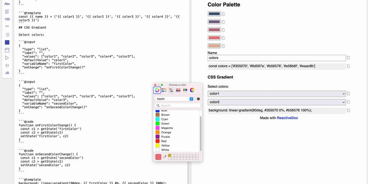Choose Cyan from the Apple color list

coord(165,119)
